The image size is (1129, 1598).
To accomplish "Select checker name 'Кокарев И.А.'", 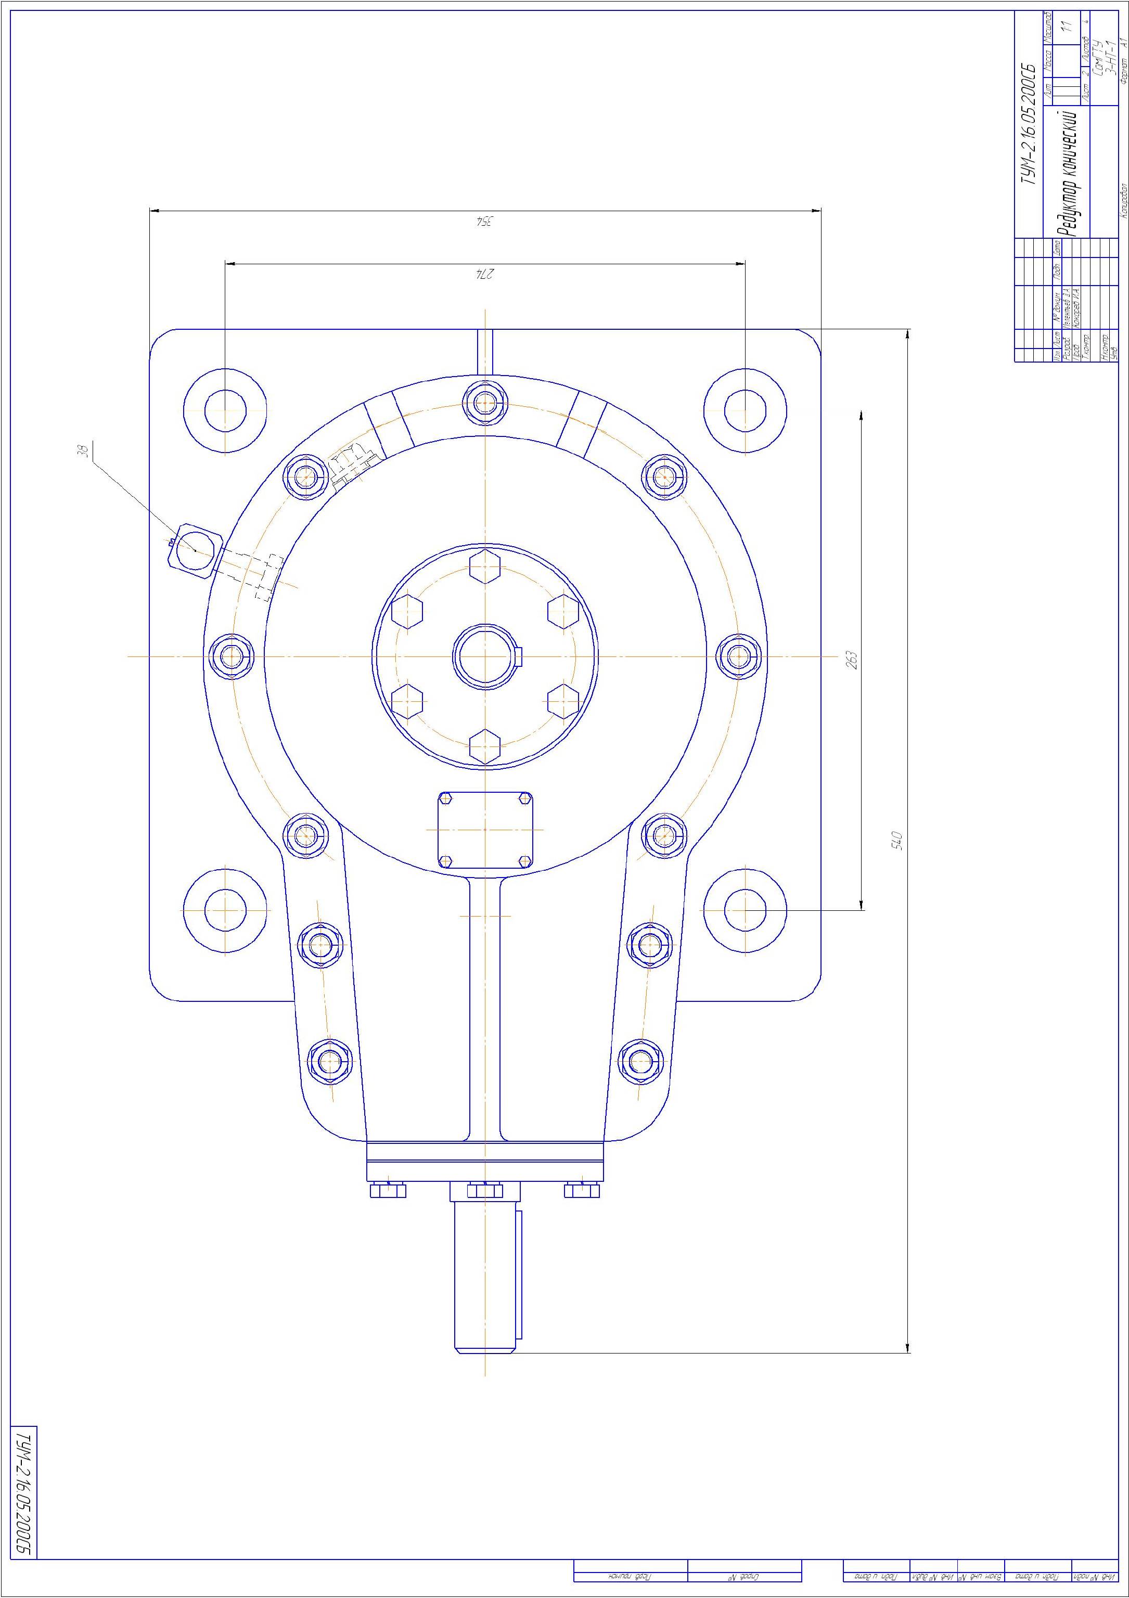I will [1076, 308].
